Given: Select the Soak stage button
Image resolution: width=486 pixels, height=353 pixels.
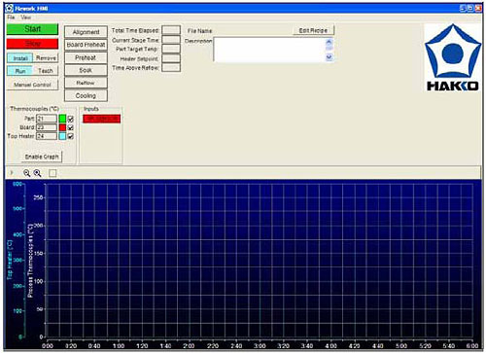Looking at the screenshot, I should (86, 70).
